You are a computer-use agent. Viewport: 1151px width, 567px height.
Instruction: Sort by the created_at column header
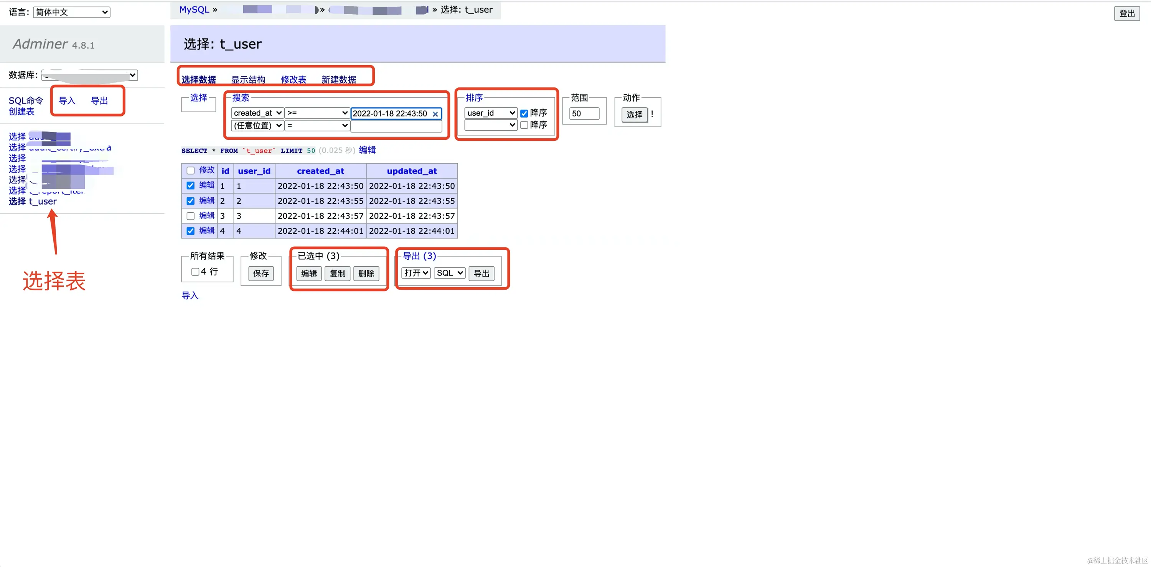click(x=320, y=171)
